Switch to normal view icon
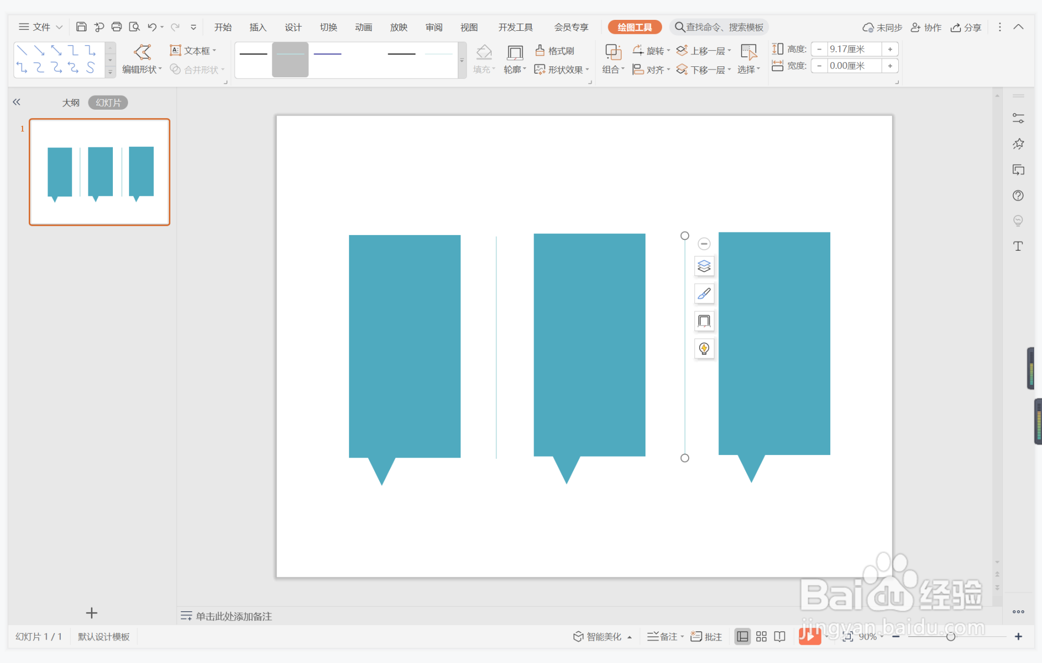 (742, 636)
